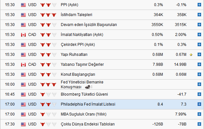This screenshot has width=204, height=129.
Task: Open the Philadelphia Fed İmalat Listesi event
Action: [88, 104]
